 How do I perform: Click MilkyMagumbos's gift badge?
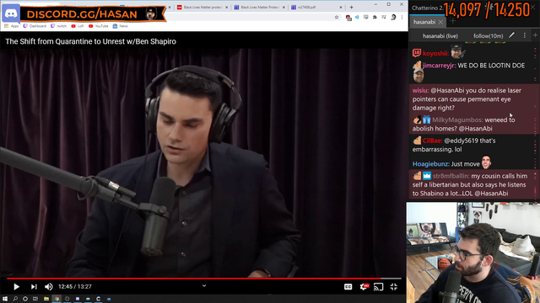427,120
